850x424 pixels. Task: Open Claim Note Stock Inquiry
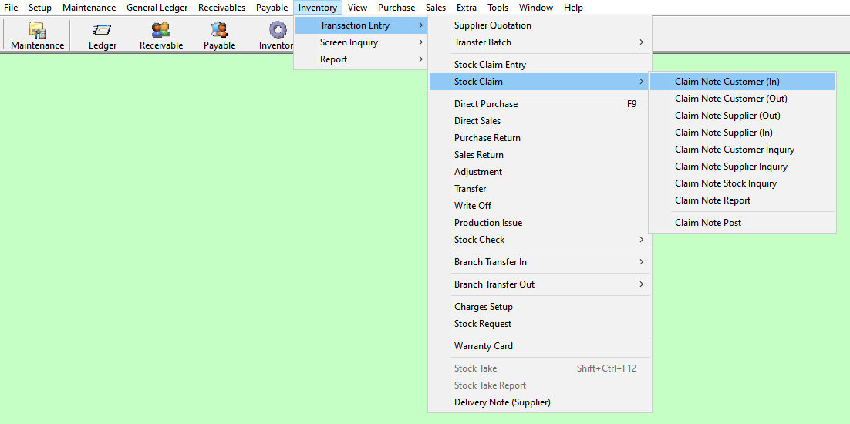pyautogui.click(x=742, y=183)
